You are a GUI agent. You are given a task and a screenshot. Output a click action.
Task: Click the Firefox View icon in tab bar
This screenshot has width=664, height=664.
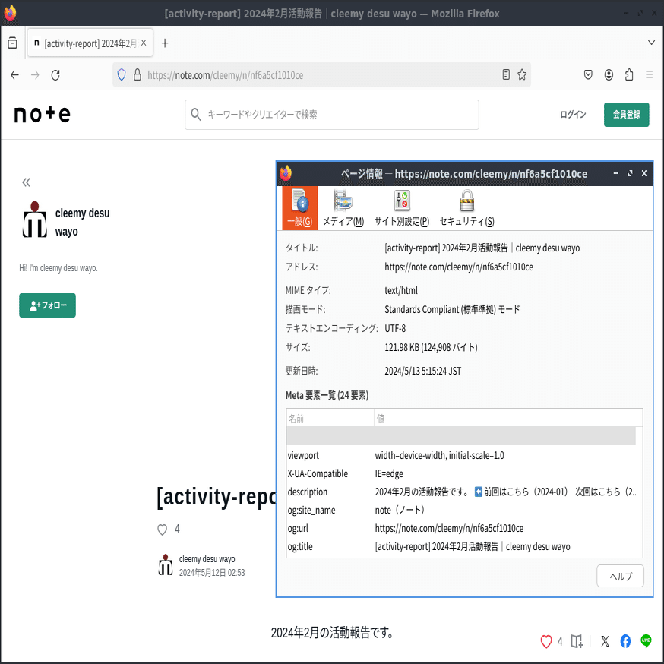click(12, 43)
